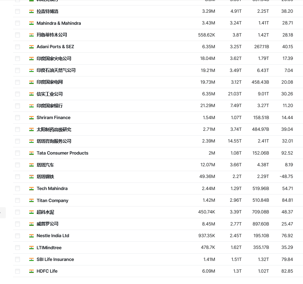Click the flag icon beside HDFC Life
The height and width of the screenshot is (284, 303).
(x=31, y=271)
